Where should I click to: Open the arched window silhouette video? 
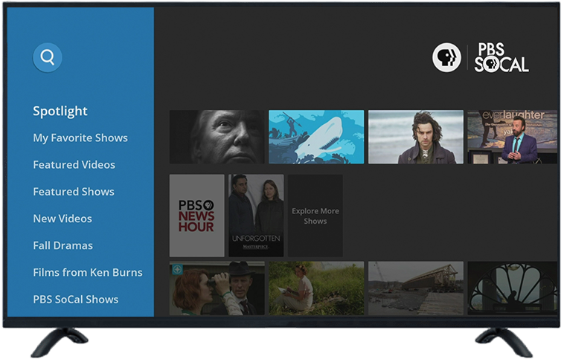click(512, 288)
